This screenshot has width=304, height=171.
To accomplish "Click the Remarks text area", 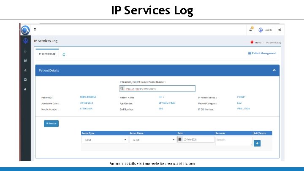I will tap(234, 141).
